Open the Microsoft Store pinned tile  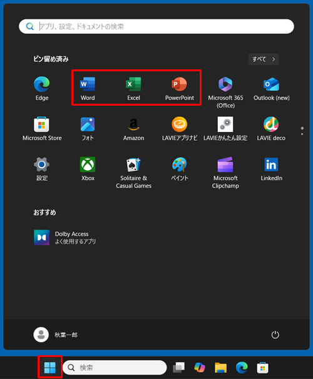pos(42,129)
